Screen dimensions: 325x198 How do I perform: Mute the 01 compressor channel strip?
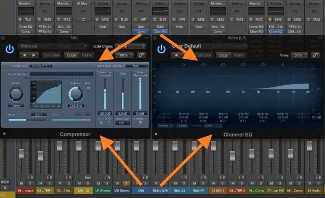[x=22, y=183]
